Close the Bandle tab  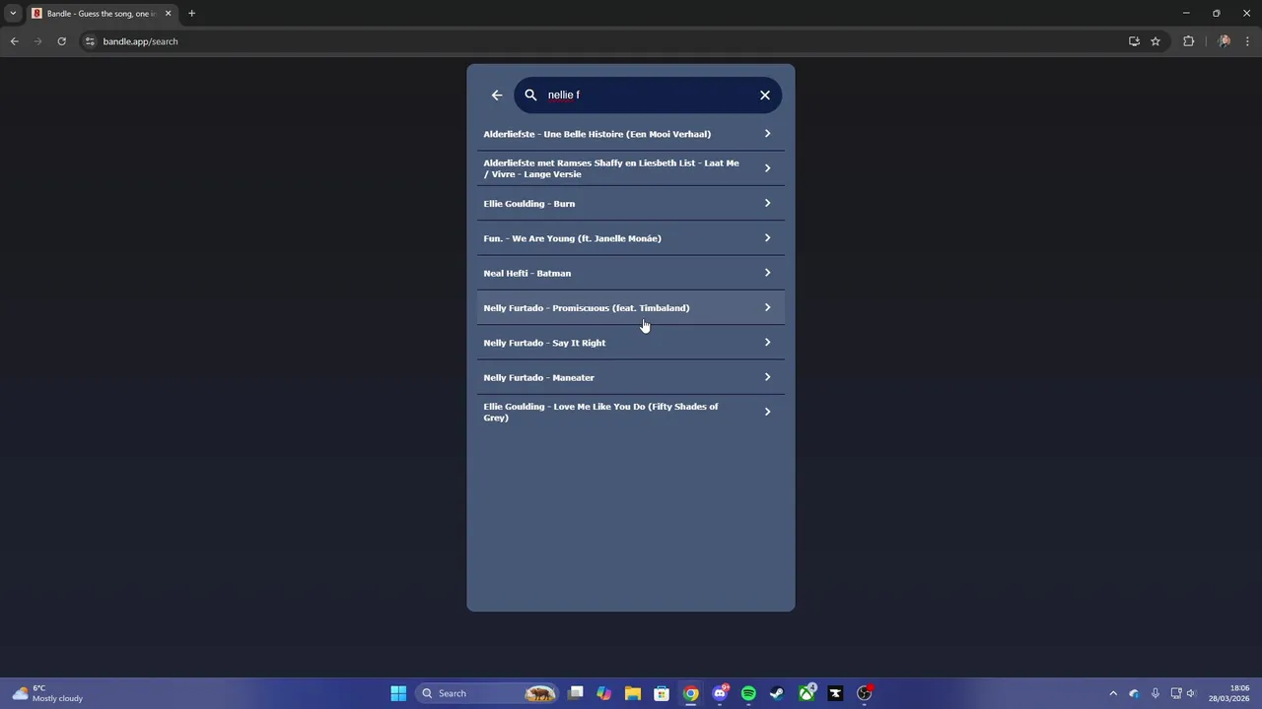click(168, 14)
